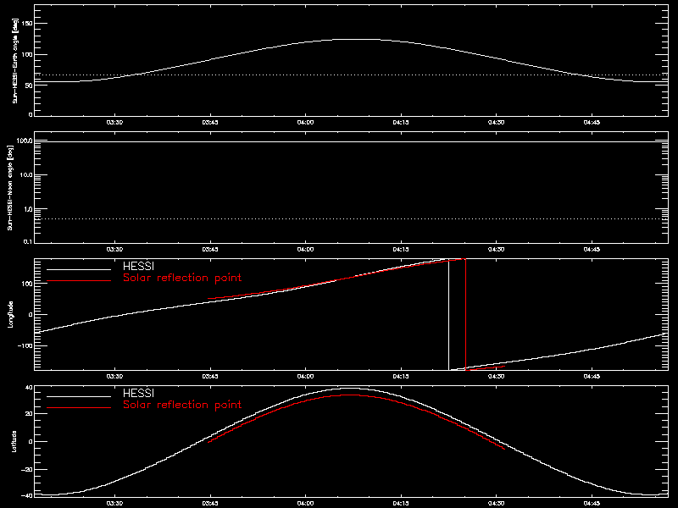The width and height of the screenshot is (678, 508).
Task: Click the '-100' tick of the Longitude plot
Action: [25, 346]
